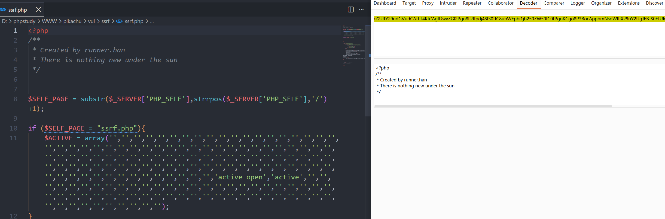The width and height of the screenshot is (665, 219).
Task: Open the Burp Logger tab
Action: (x=578, y=3)
